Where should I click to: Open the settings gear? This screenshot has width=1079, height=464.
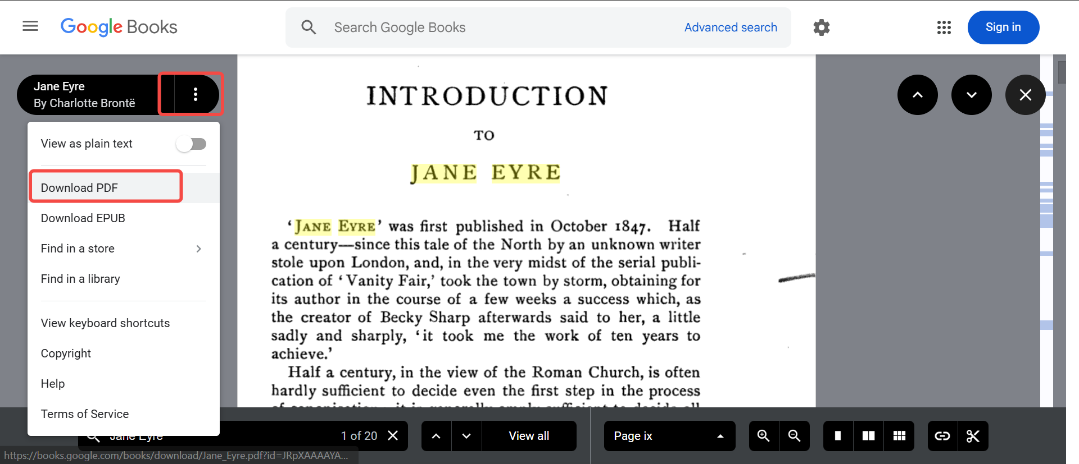pos(822,27)
